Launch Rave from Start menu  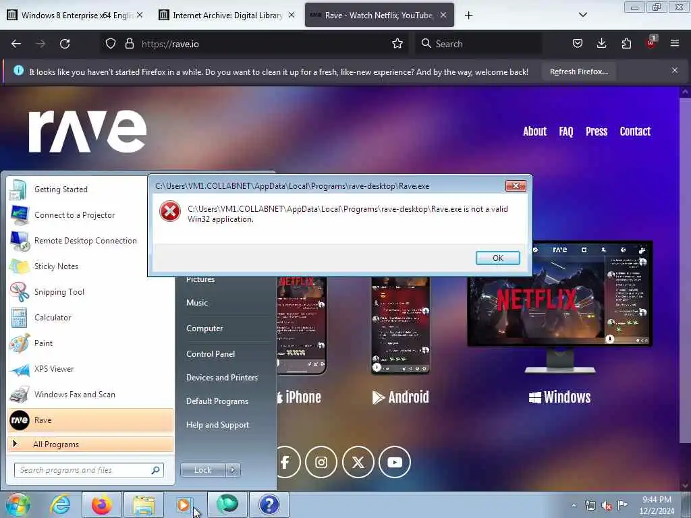point(90,420)
